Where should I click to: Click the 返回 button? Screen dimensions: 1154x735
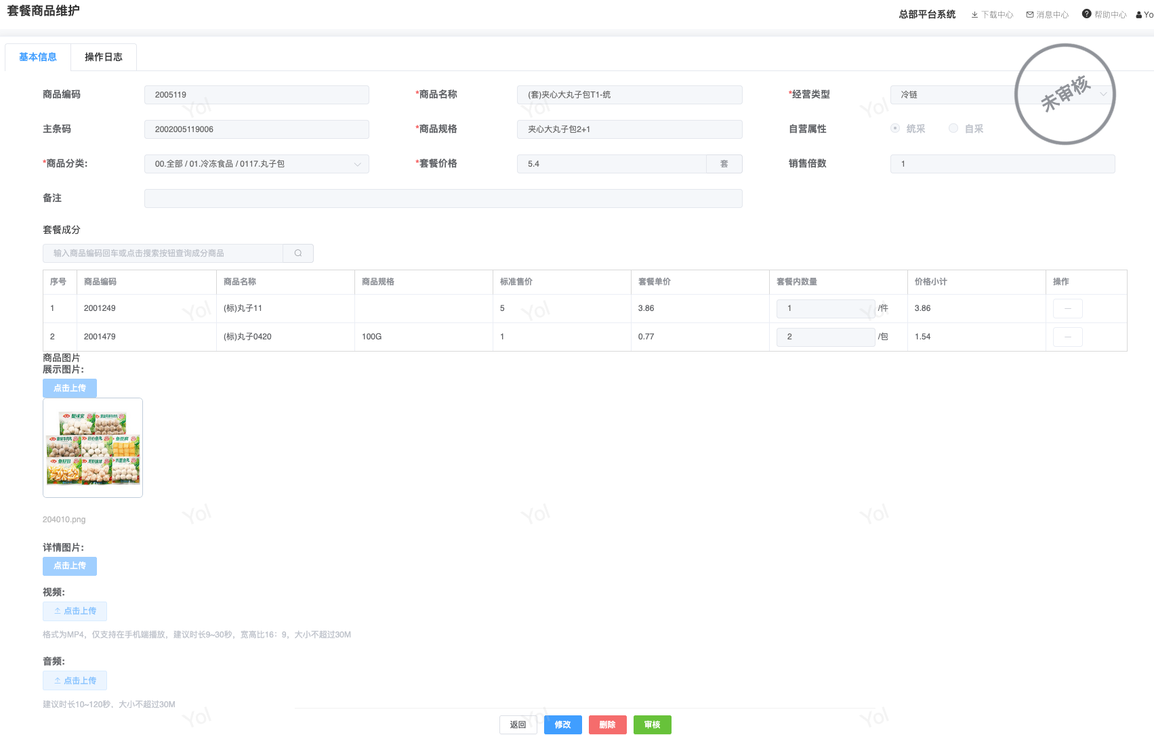(x=518, y=725)
